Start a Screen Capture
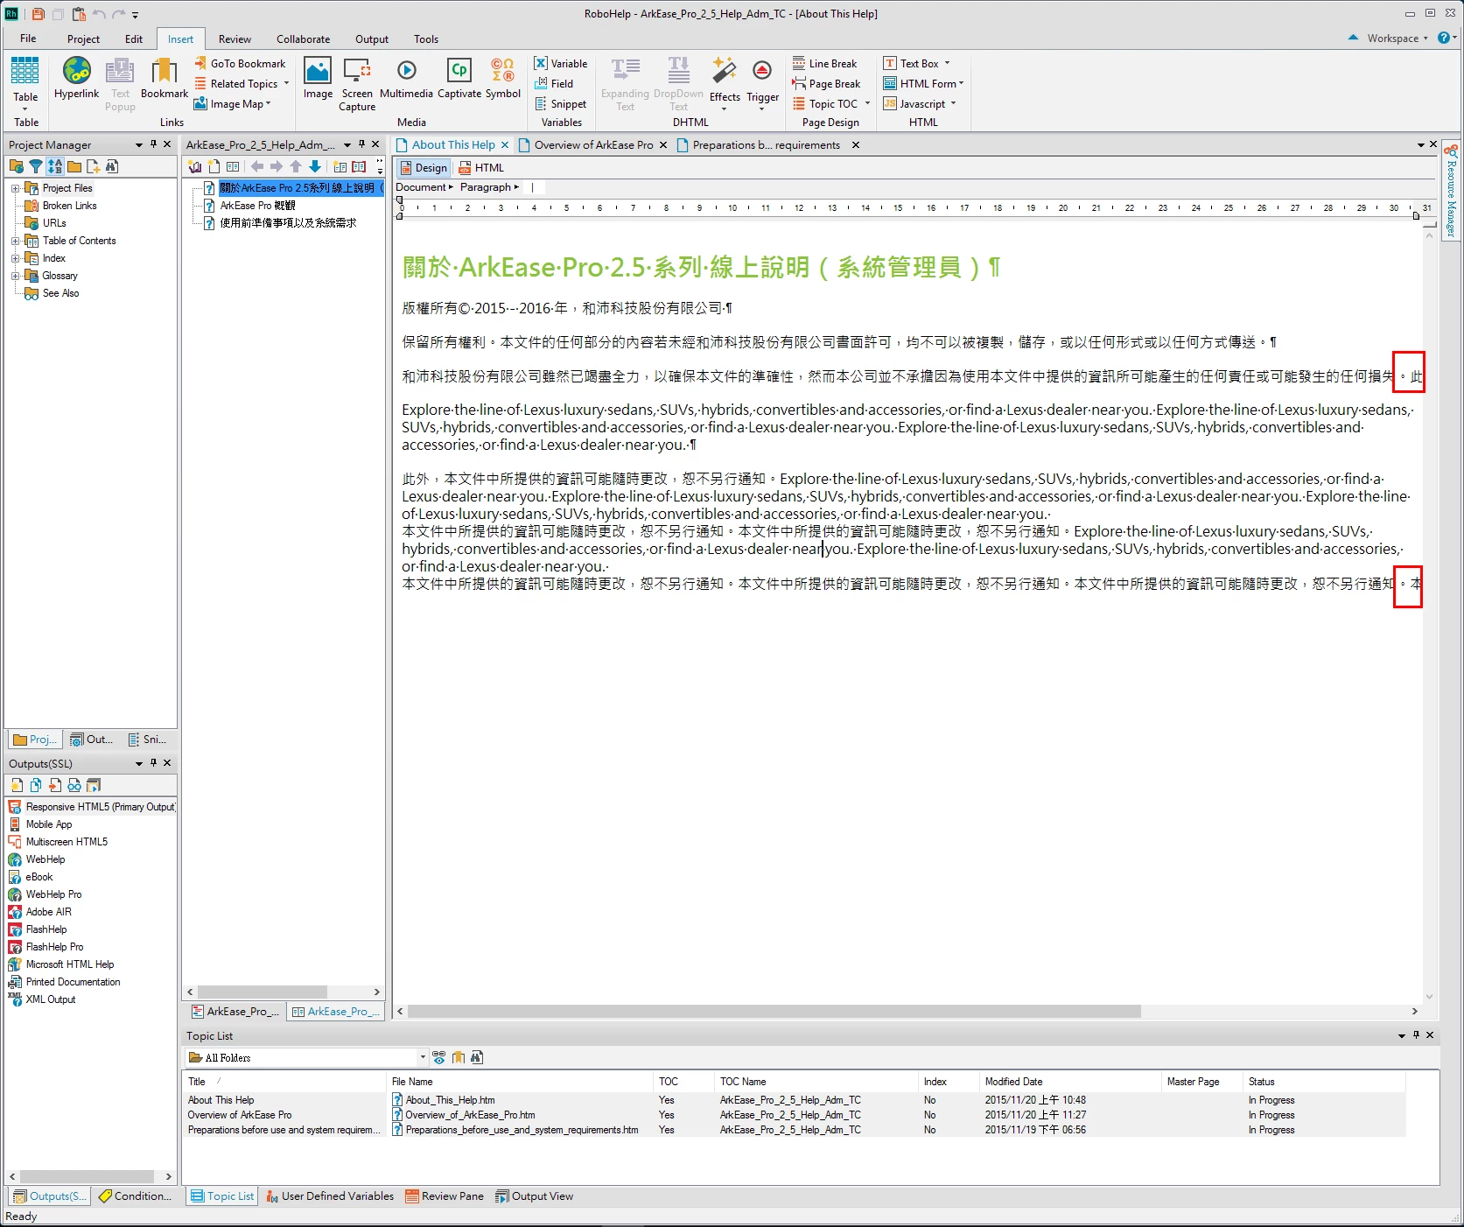 [357, 84]
